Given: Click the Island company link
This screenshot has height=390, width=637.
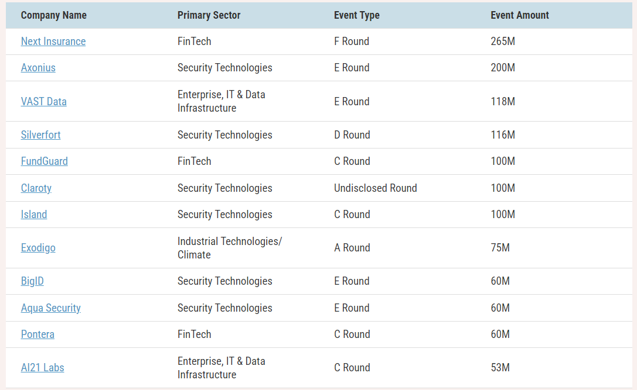Looking at the screenshot, I should pos(34,215).
